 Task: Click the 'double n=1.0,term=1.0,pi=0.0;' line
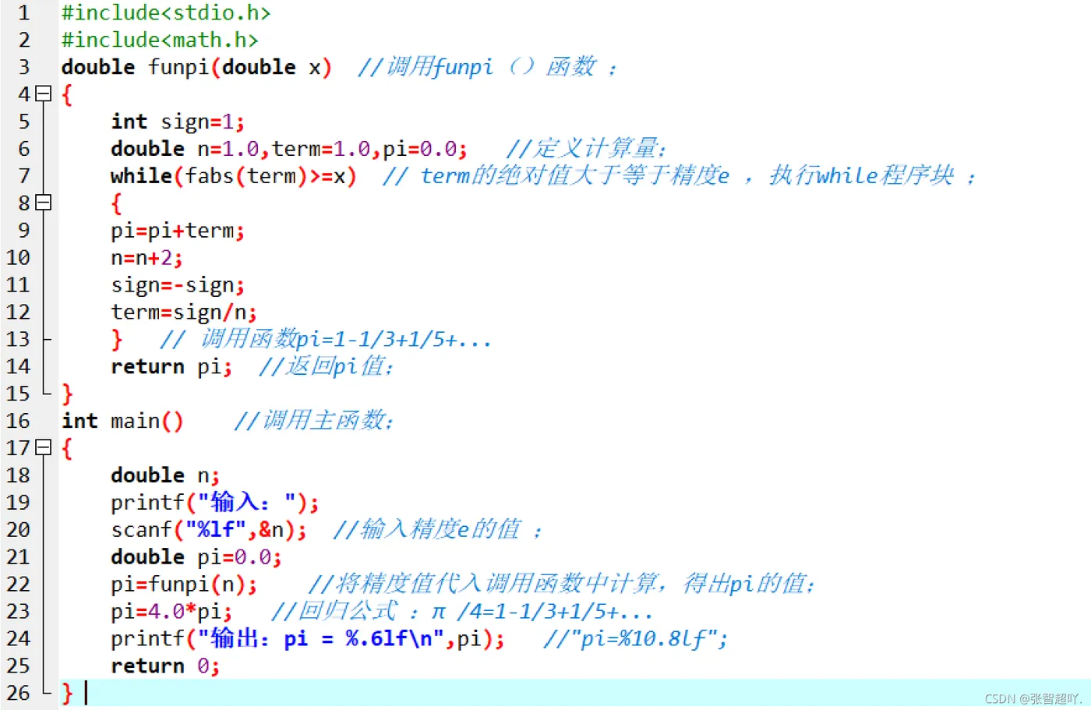click(289, 149)
